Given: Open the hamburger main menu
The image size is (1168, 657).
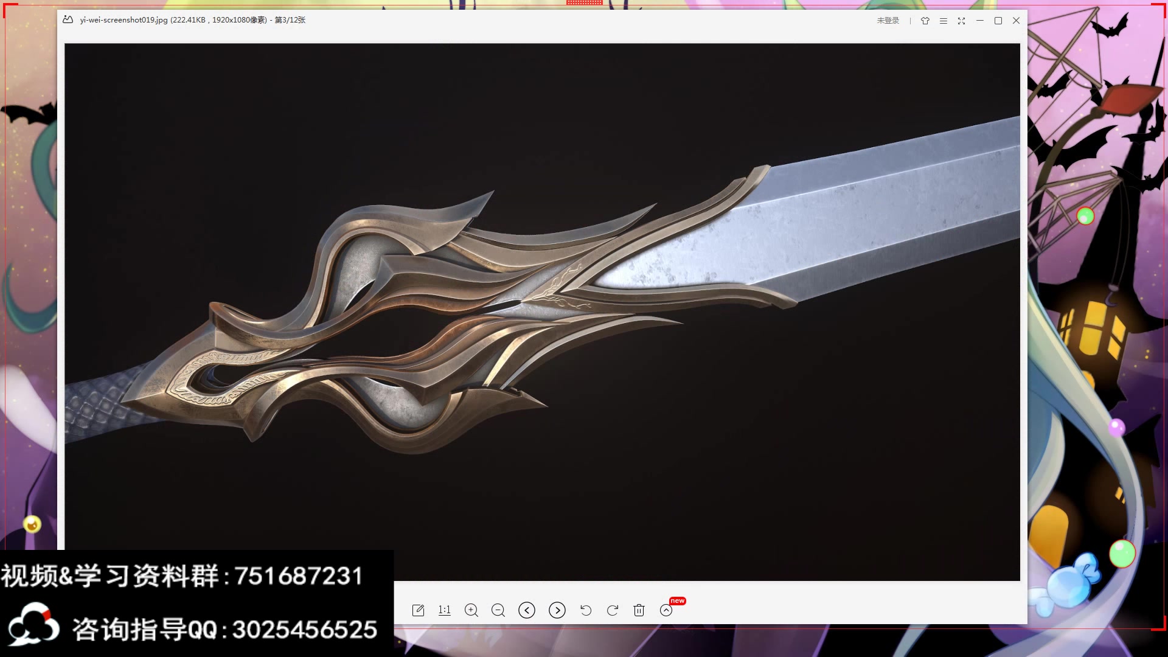Looking at the screenshot, I should click(944, 21).
